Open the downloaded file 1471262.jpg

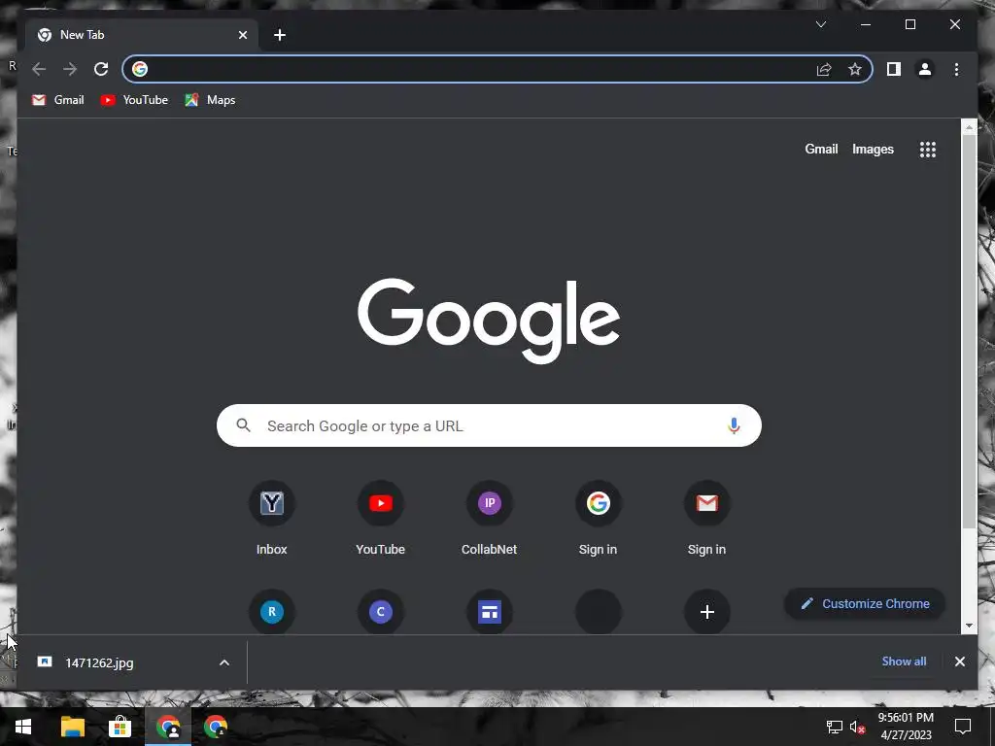click(x=100, y=662)
